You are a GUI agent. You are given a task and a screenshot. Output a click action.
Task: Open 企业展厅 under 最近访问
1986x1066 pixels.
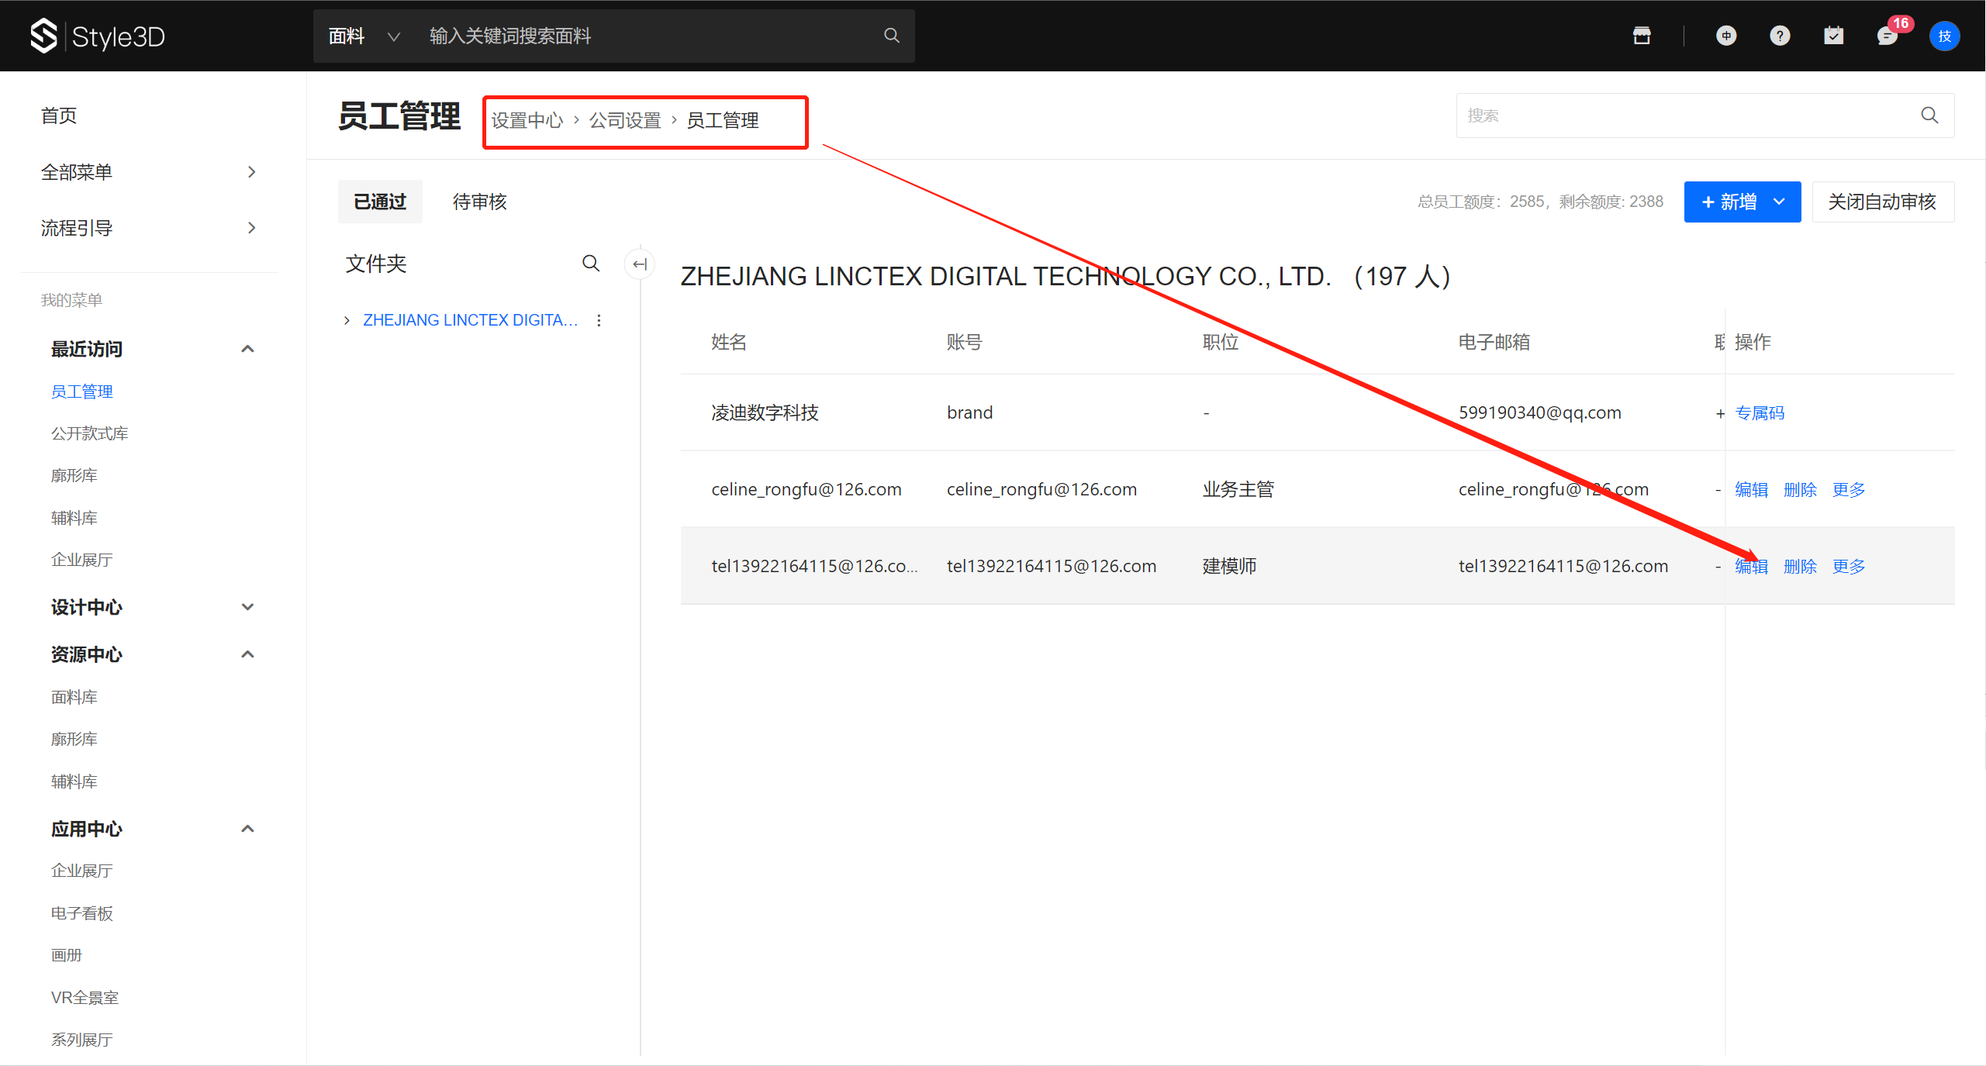(x=82, y=560)
